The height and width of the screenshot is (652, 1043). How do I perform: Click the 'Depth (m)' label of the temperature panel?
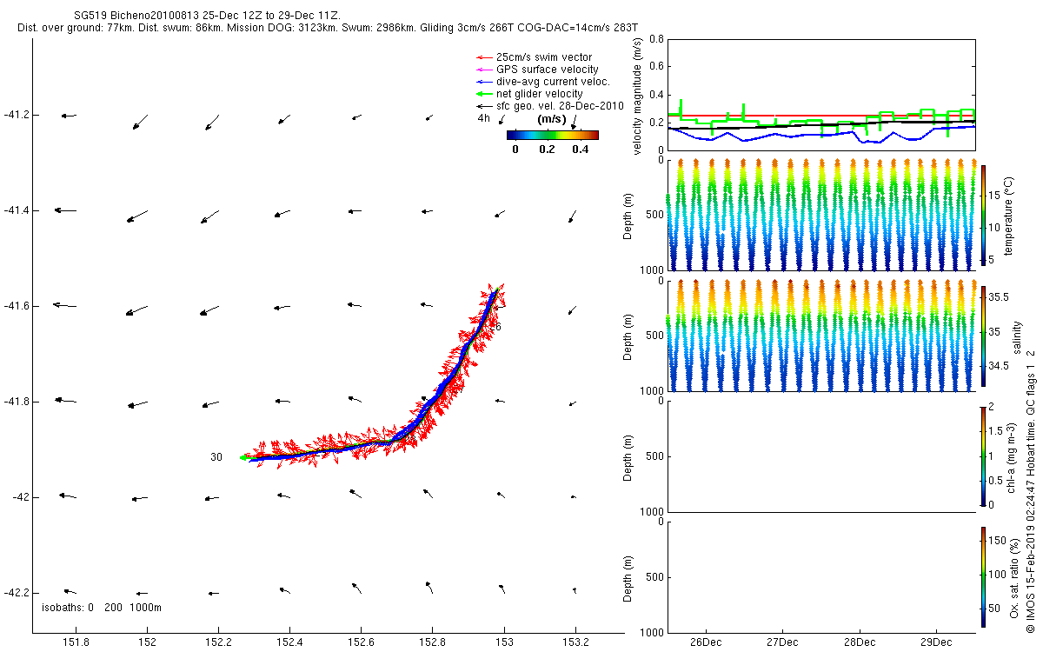[x=629, y=215]
